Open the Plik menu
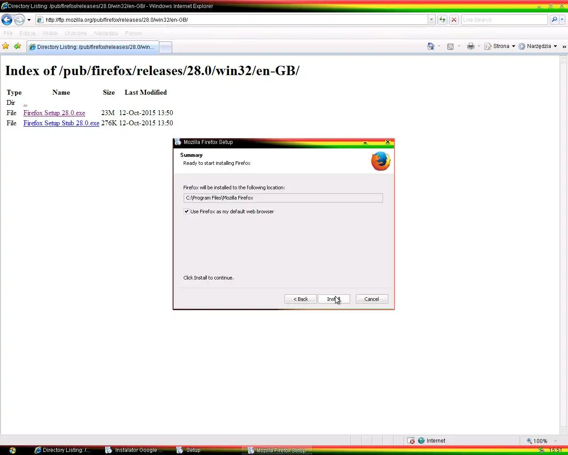 click(x=8, y=33)
